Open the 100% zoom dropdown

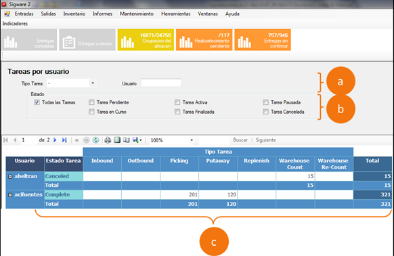[x=192, y=140]
